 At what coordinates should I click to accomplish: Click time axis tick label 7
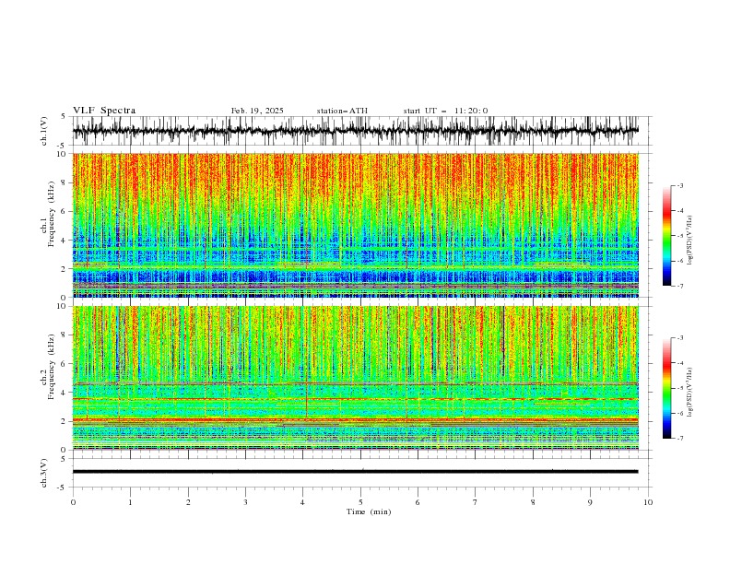(476, 502)
